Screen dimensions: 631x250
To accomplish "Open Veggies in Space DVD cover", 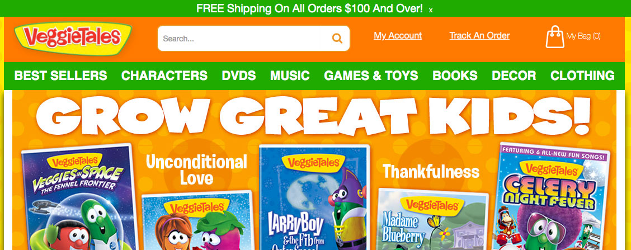I will [78, 197].
